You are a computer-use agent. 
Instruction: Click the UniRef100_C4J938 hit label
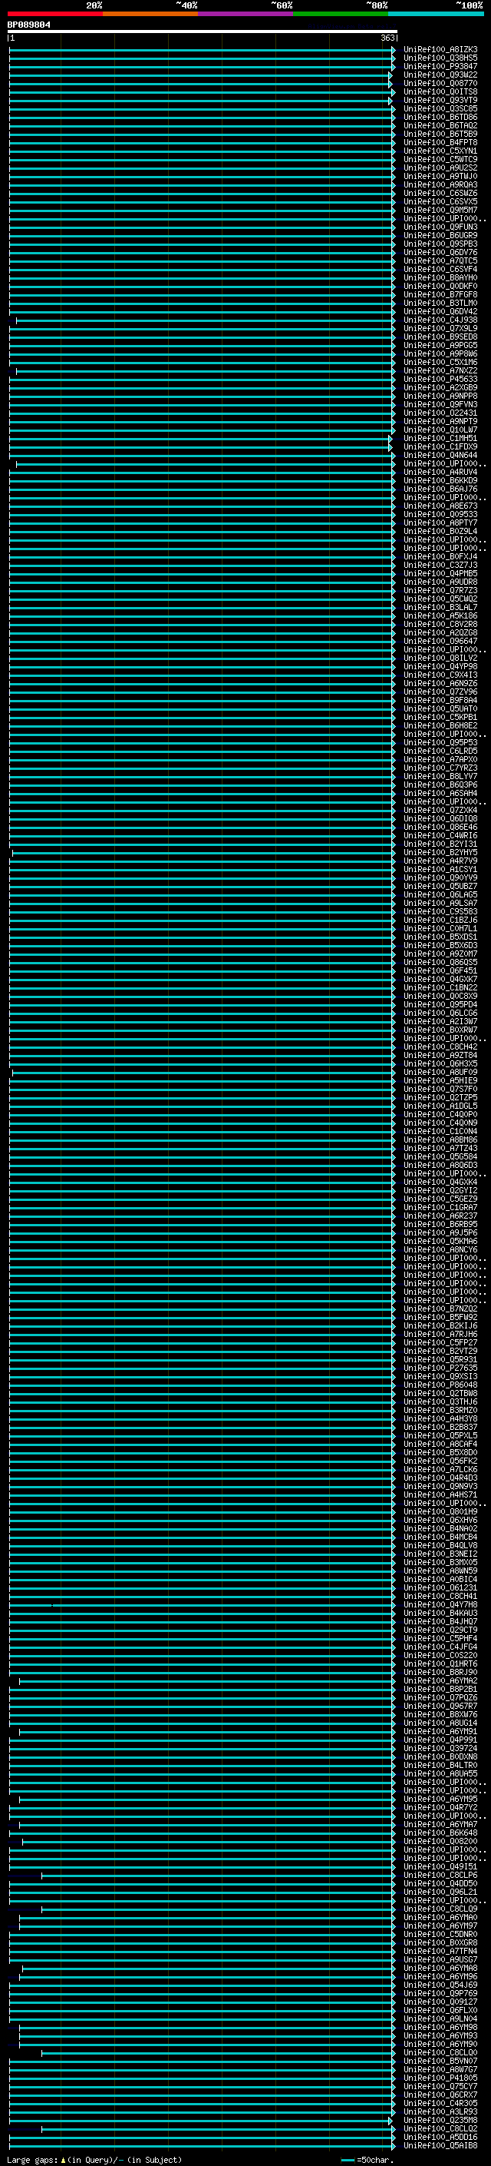[x=440, y=320]
